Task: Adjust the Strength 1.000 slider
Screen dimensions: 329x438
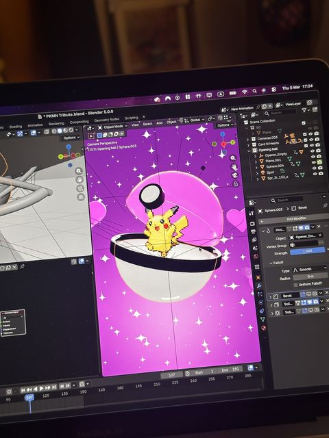Action: (x=307, y=250)
